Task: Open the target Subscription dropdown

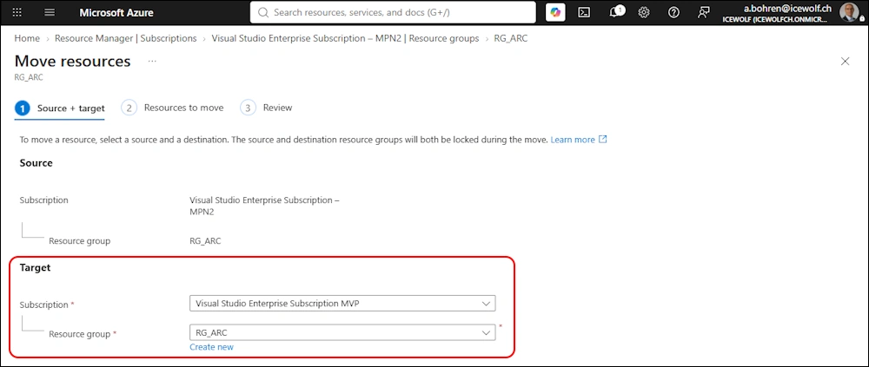Action: (x=342, y=304)
